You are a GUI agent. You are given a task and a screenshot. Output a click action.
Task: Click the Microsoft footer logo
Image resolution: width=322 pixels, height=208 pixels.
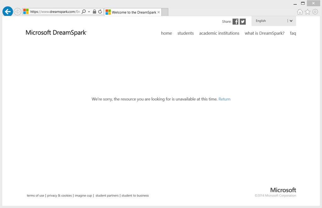point(283,190)
